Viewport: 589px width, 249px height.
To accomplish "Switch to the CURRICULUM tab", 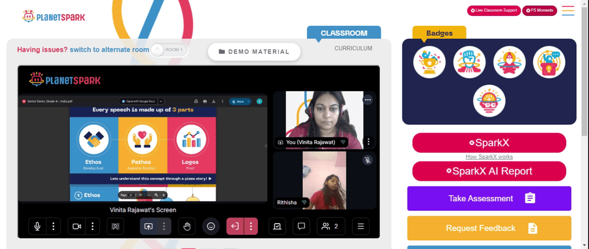I will pyautogui.click(x=353, y=48).
